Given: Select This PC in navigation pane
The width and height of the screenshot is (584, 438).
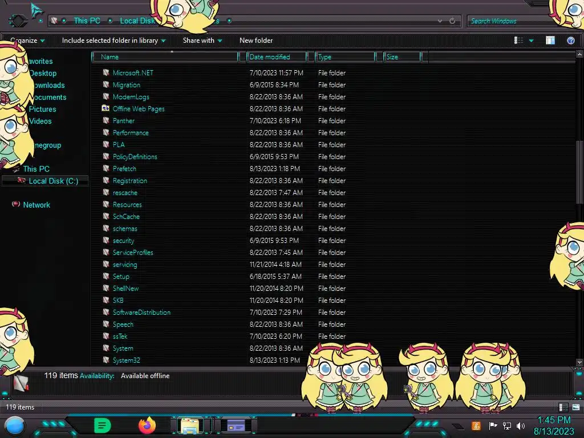Looking at the screenshot, I should (x=36, y=169).
